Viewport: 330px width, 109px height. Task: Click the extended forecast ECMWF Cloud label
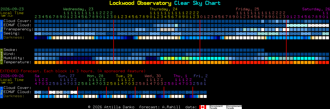(17, 92)
